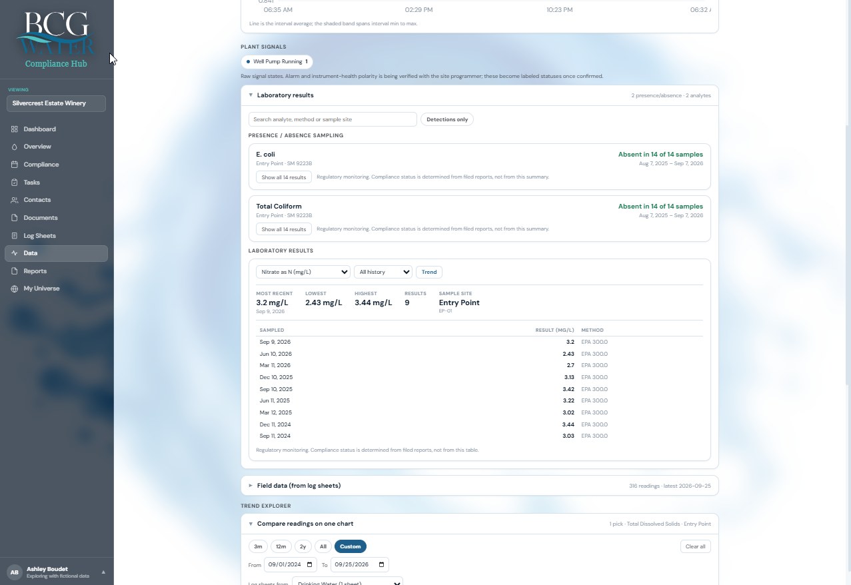Click the search analyte input field
851x585 pixels.
[333, 119]
